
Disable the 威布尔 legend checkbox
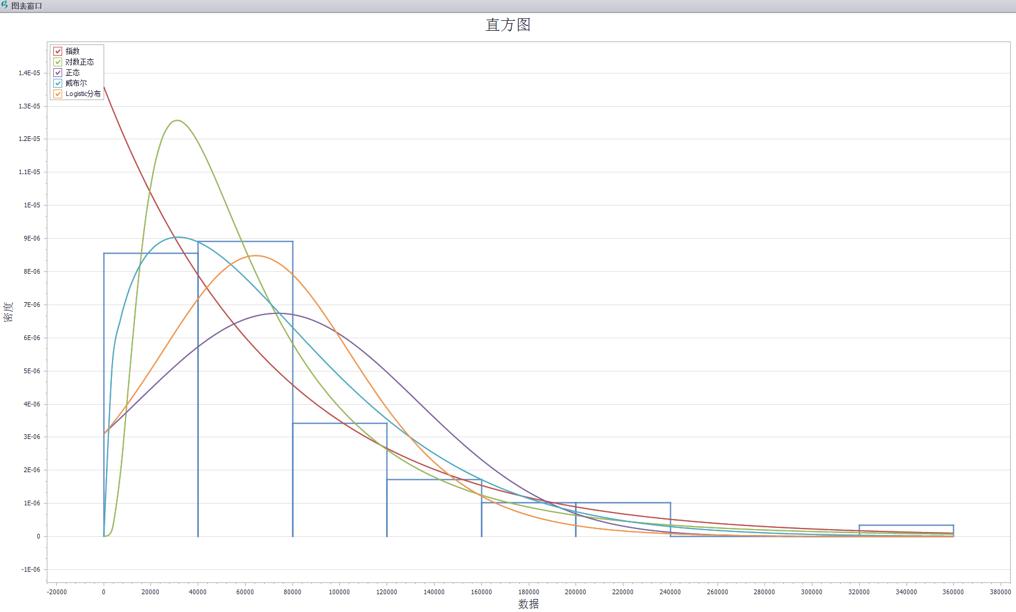pyautogui.click(x=58, y=84)
